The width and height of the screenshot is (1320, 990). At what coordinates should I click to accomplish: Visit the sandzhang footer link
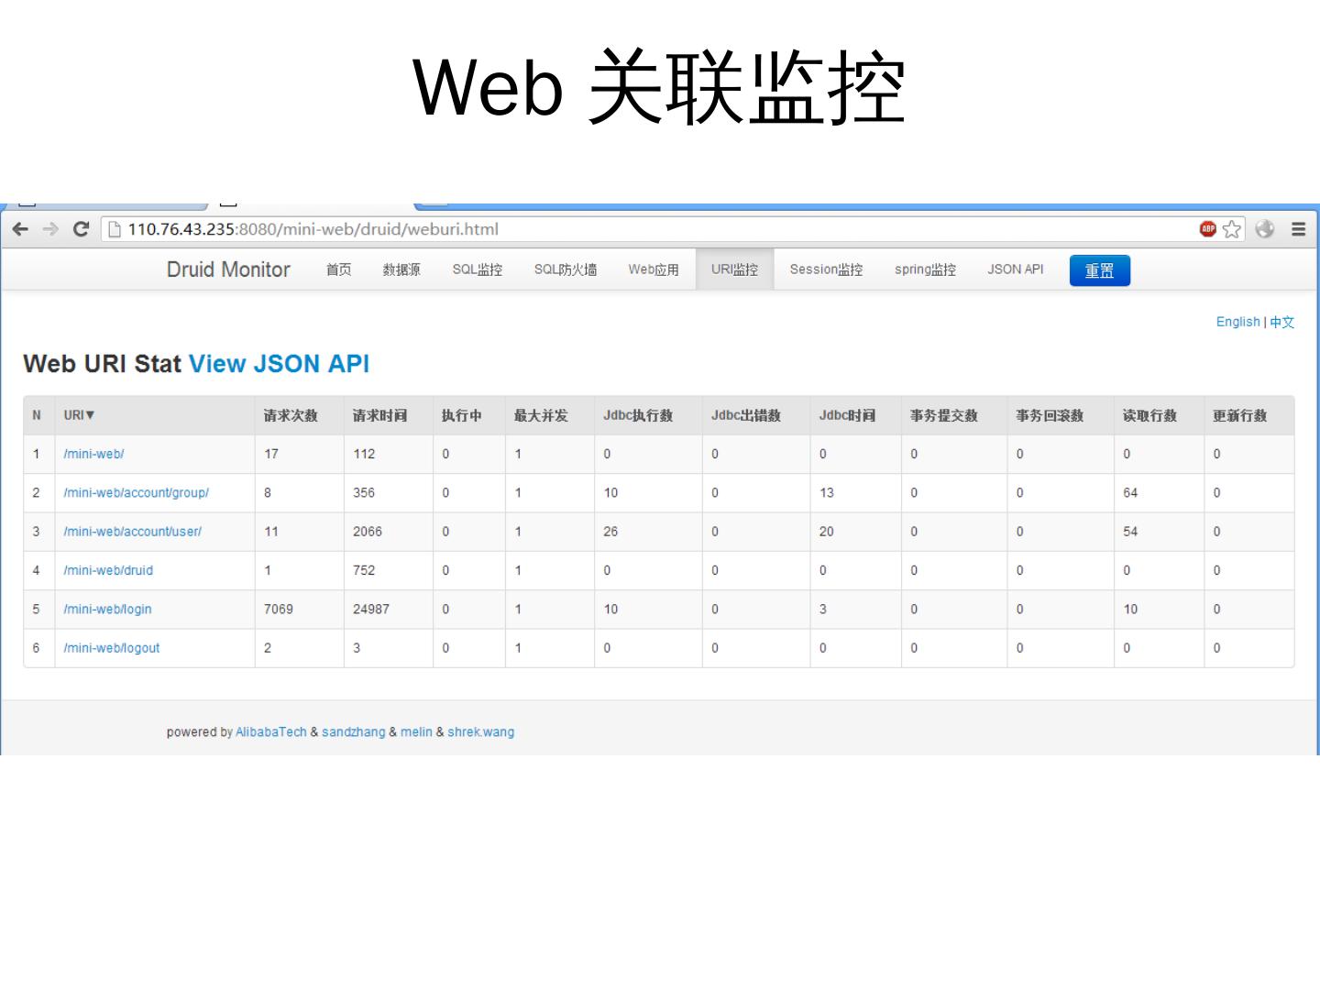[354, 731]
